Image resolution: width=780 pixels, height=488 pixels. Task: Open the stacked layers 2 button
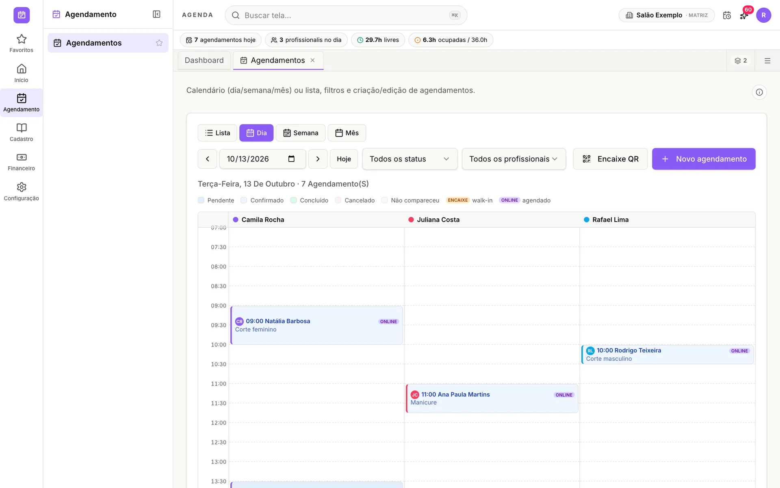click(741, 61)
